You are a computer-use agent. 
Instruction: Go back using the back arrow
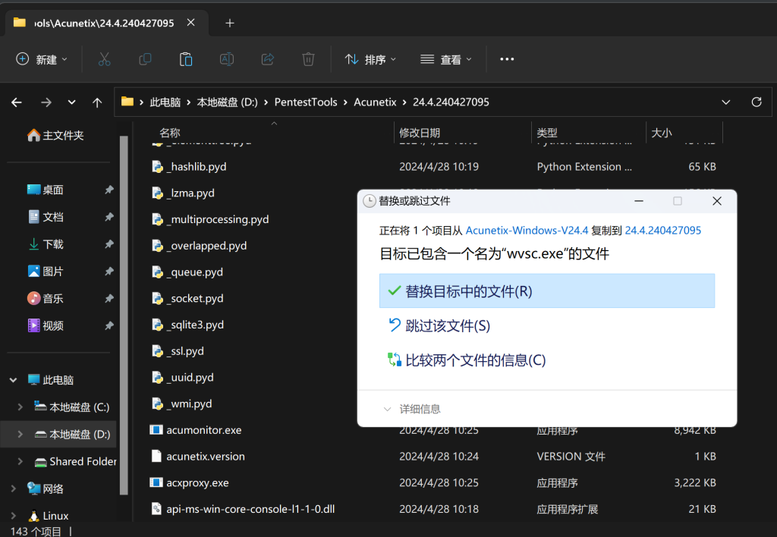(x=17, y=102)
